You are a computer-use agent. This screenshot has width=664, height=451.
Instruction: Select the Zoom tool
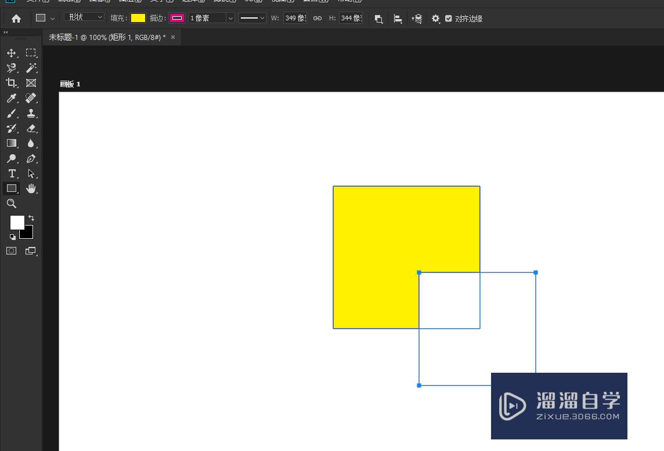pyautogui.click(x=12, y=203)
